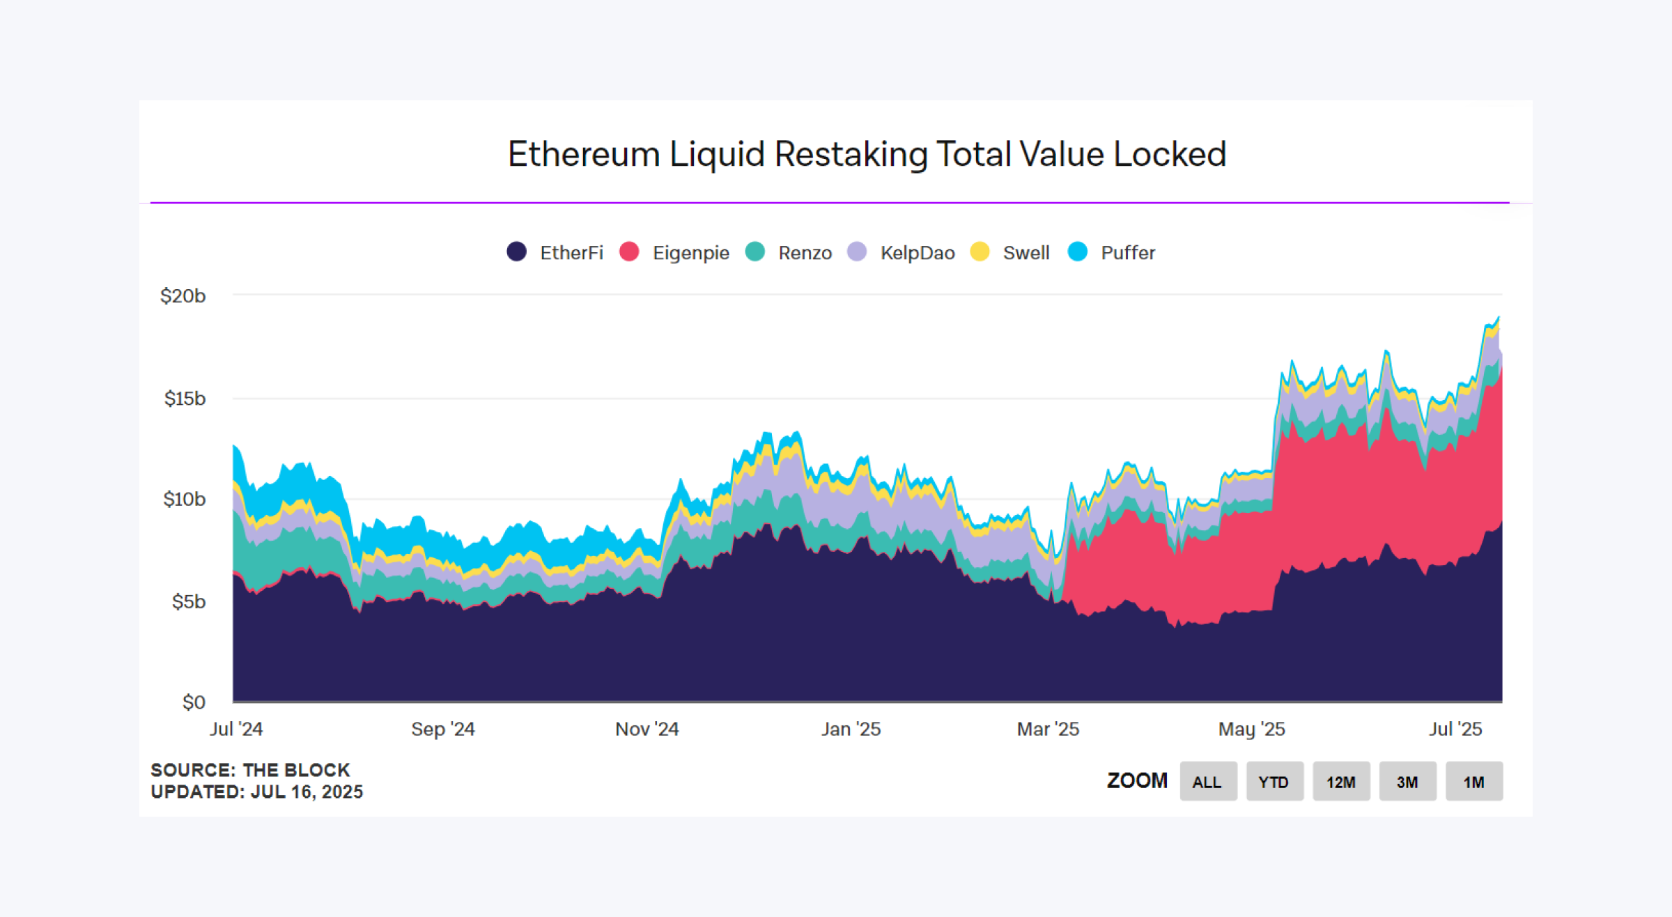This screenshot has height=917, width=1672.
Task: Set zoom range to 3M
Action: [x=1407, y=781]
